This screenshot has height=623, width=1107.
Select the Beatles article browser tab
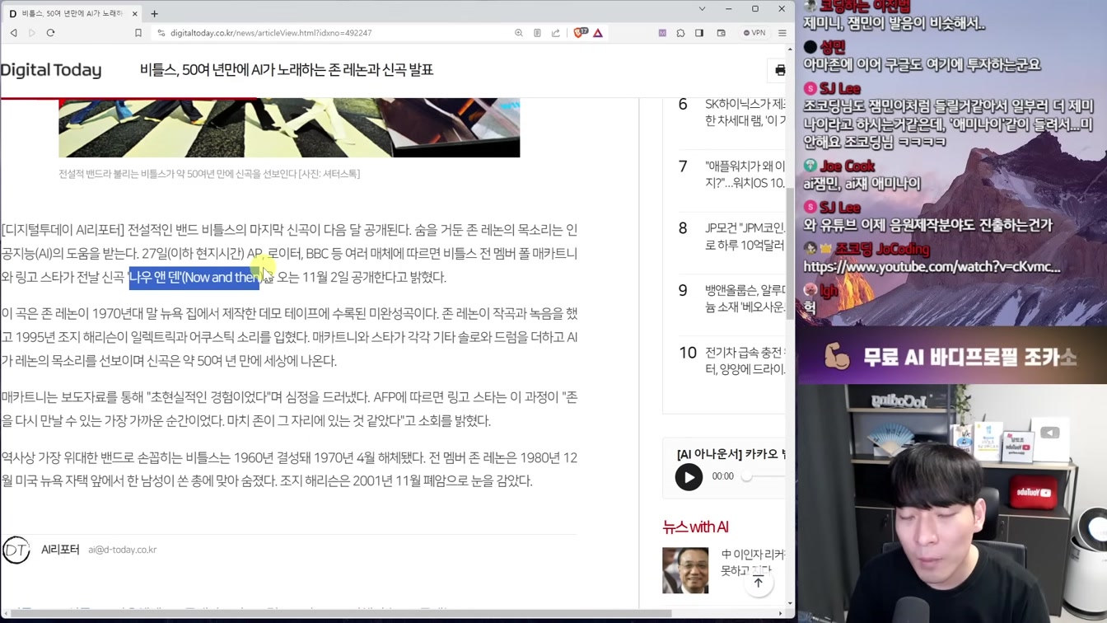tap(72, 13)
